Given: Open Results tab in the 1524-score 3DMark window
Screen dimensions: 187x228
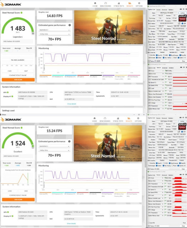Looking at the screenshot, I should (129, 120).
